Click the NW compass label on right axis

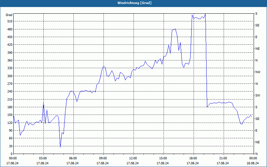258,72
